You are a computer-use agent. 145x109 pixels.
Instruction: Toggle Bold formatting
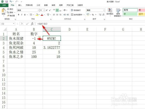click(x=19, y=15)
